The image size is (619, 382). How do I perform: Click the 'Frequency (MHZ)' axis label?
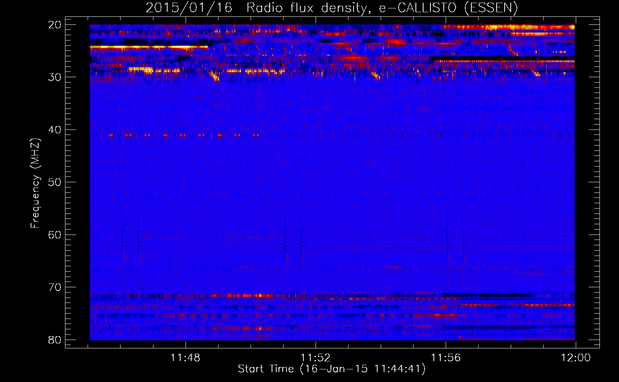35,183
